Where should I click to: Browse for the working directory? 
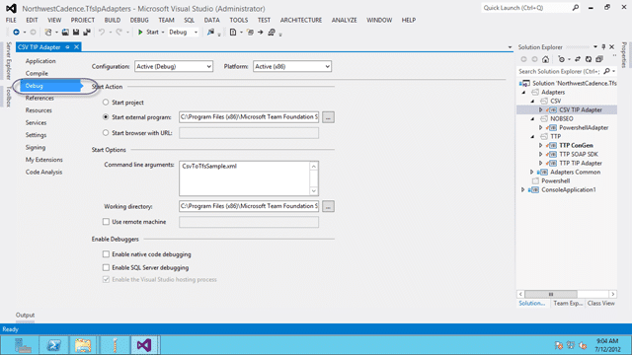click(328, 206)
